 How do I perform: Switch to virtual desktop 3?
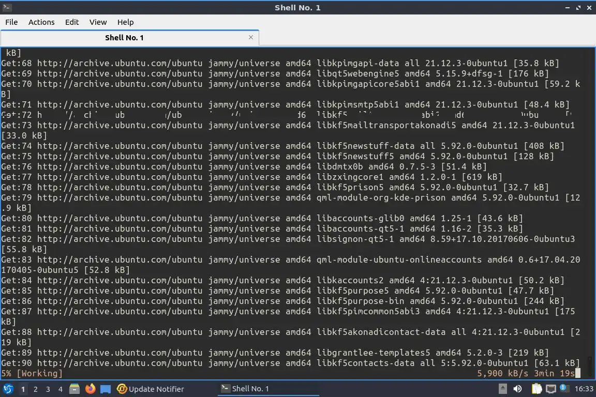tap(48, 389)
